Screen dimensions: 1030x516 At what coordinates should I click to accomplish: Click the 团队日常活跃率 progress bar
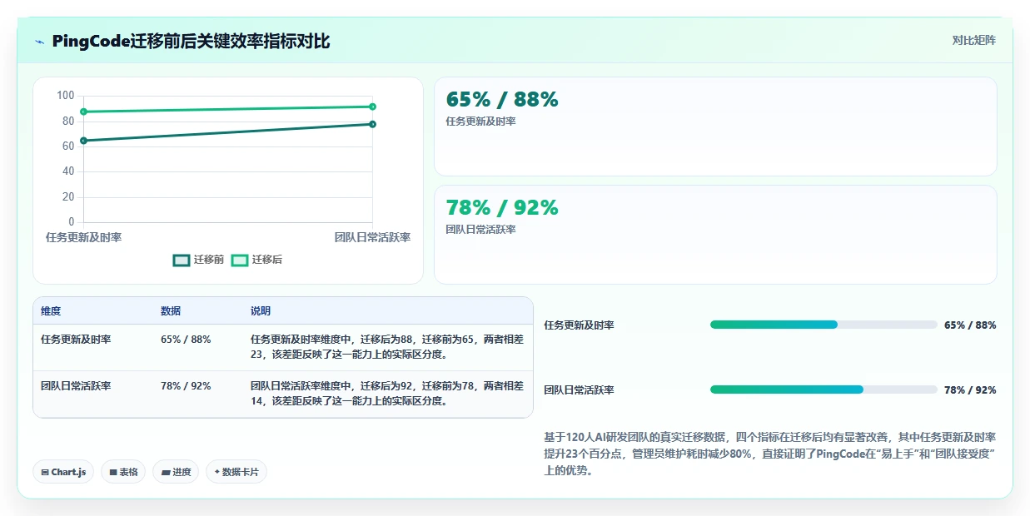pos(824,389)
